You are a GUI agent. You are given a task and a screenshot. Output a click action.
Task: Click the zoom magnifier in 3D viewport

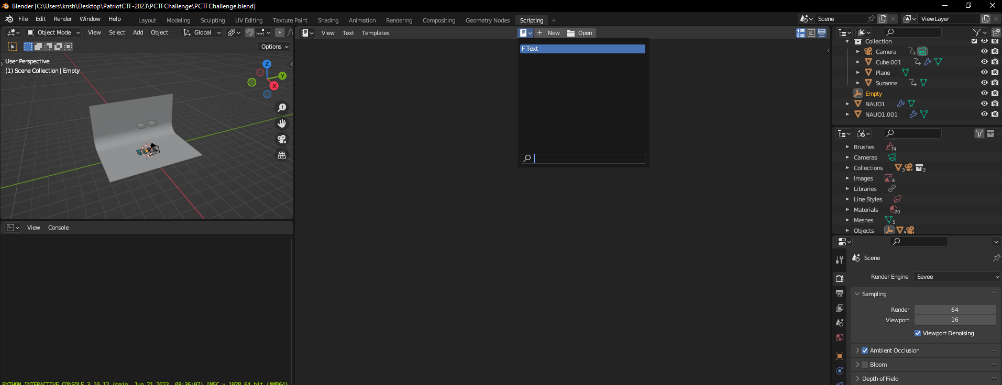tap(282, 108)
